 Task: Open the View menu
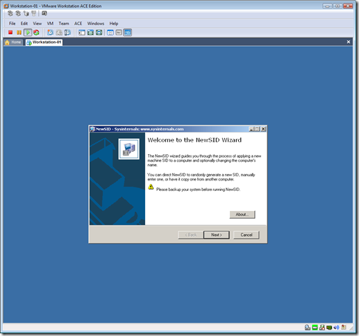click(37, 24)
